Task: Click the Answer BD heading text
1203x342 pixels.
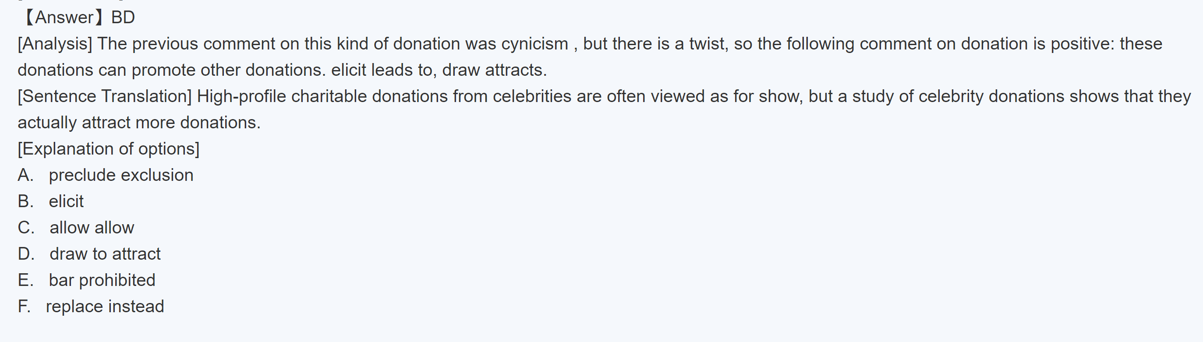Action: [x=78, y=18]
